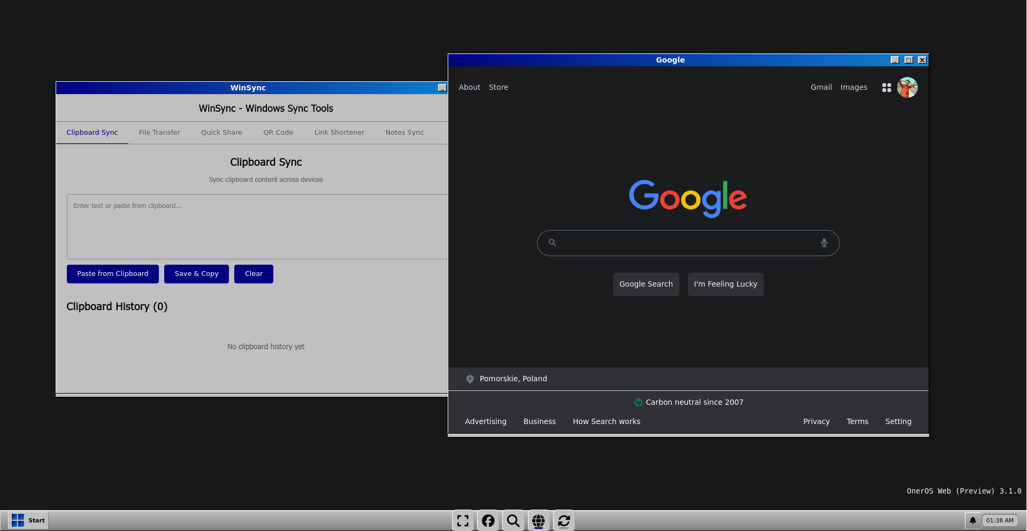Image resolution: width=1027 pixels, height=531 pixels.
Task: Click the 01:38 AM clock
Action: point(1000,520)
